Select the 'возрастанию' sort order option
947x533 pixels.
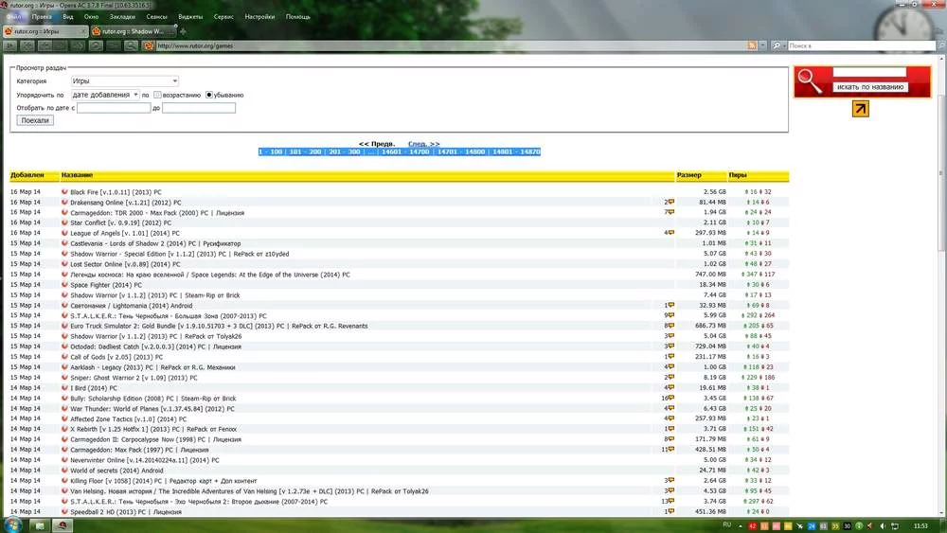157,95
